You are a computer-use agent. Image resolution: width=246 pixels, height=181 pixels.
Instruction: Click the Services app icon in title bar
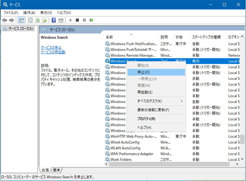(x=5, y=4)
